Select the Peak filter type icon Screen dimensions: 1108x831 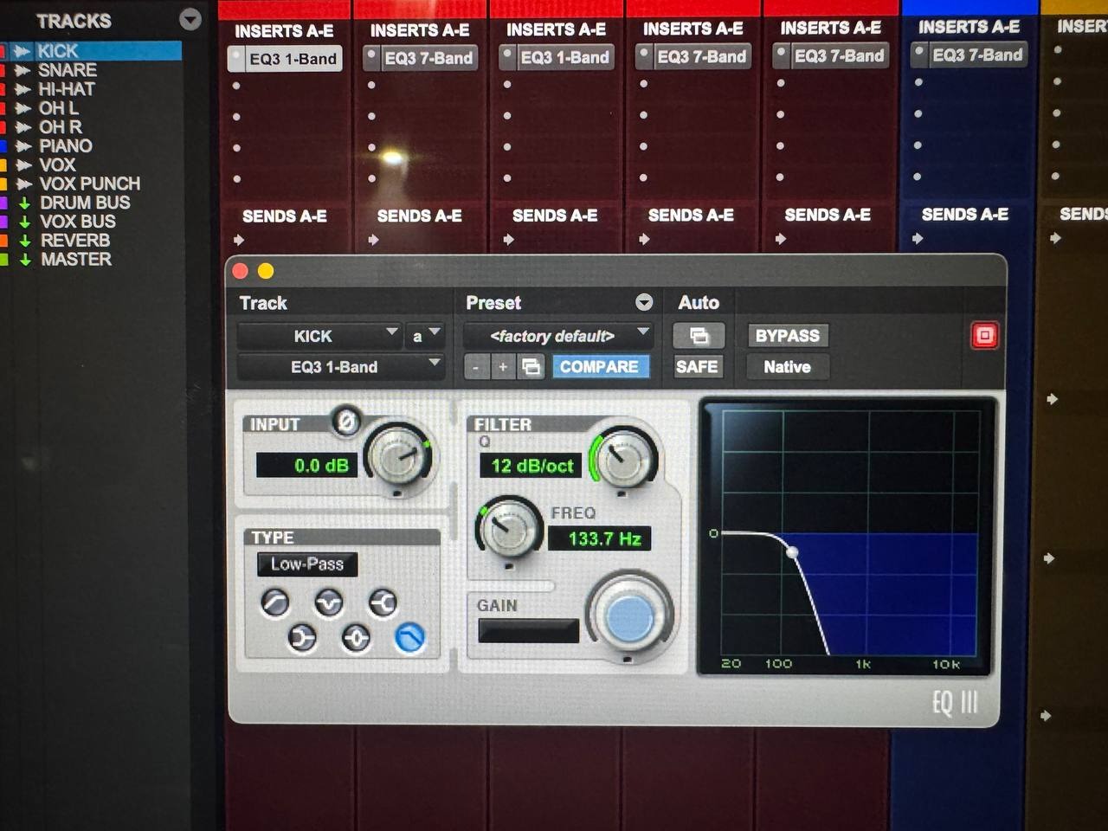coord(356,639)
